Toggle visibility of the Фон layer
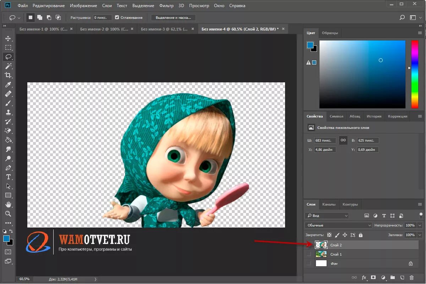Viewport: 426px width, 284px height. point(309,263)
